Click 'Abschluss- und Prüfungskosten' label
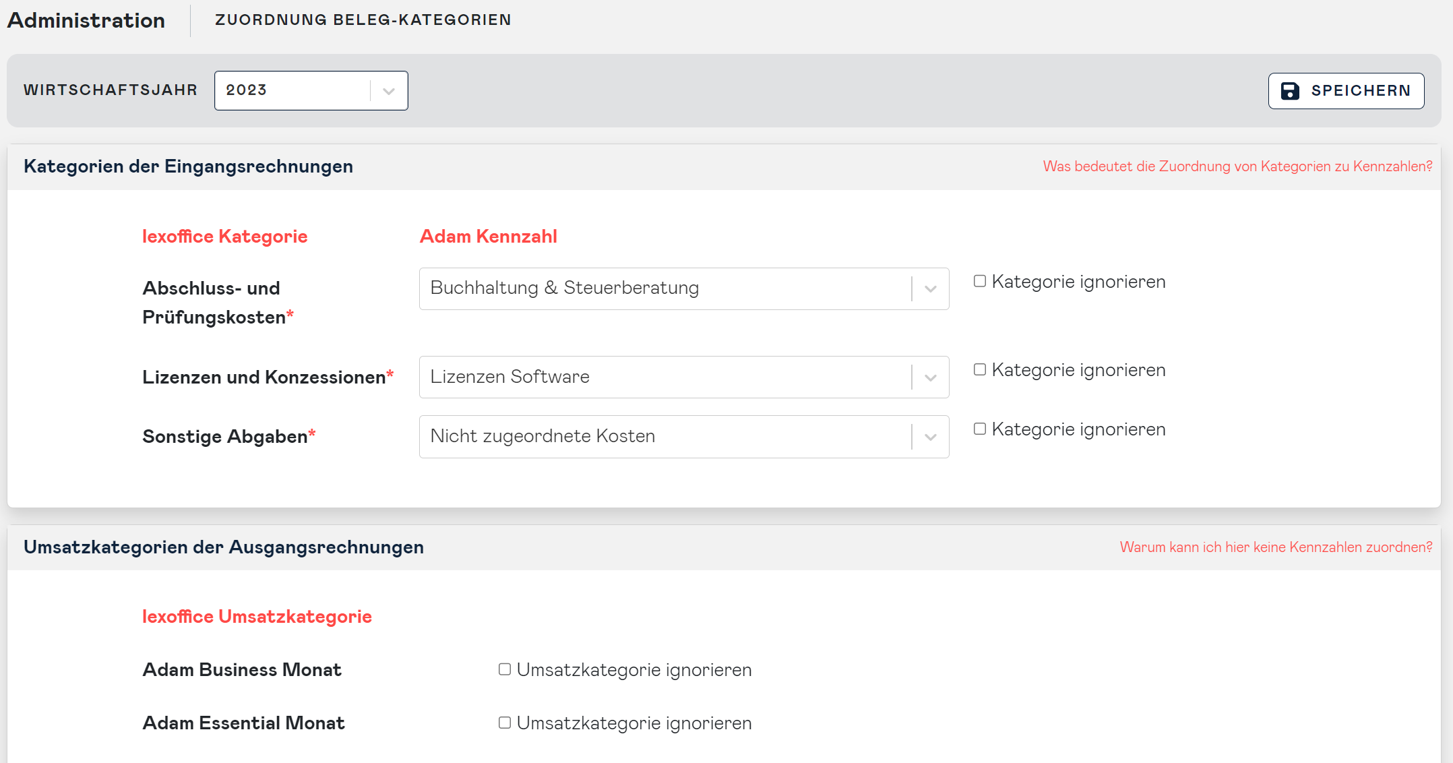The image size is (1453, 763). (218, 303)
